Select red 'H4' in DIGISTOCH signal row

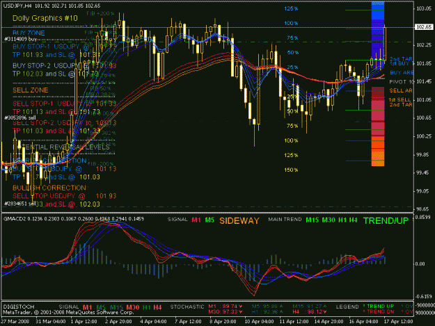click(x=157, y=307)
